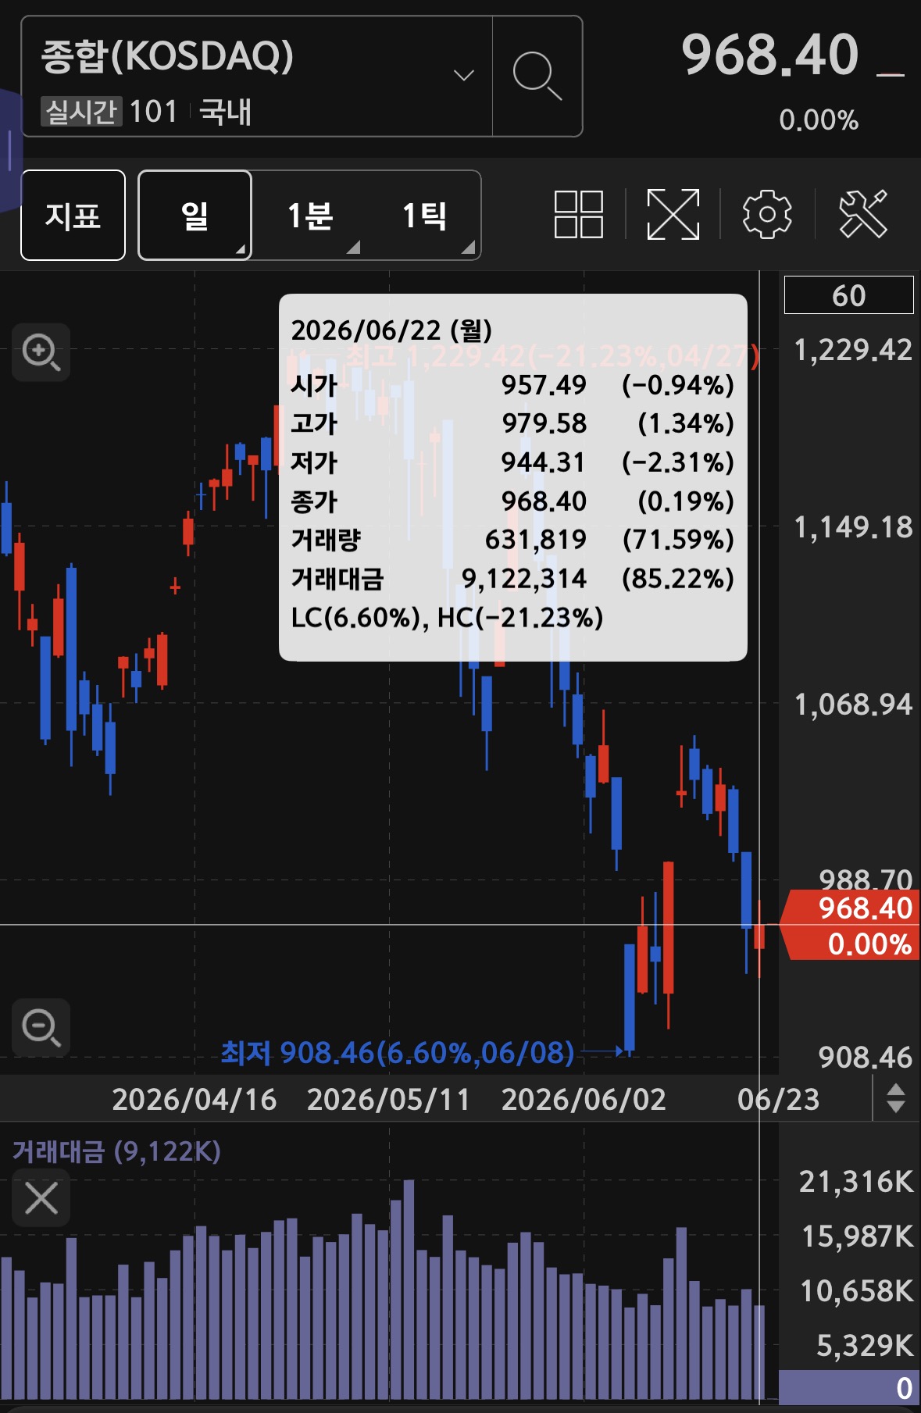Viewport: 921px width, 1413px height.
Task: Open the multi-chart grid layout icon
Action: (x=578, y=214)
